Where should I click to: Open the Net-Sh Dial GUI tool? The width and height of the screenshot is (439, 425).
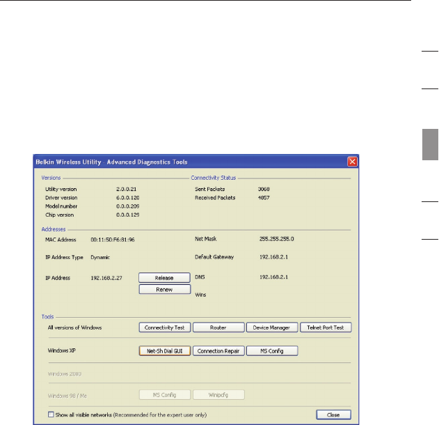pos(164,350)
